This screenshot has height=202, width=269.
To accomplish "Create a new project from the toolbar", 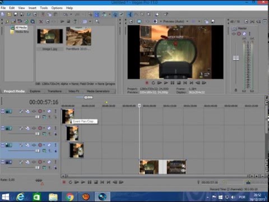I will point(3,15).
